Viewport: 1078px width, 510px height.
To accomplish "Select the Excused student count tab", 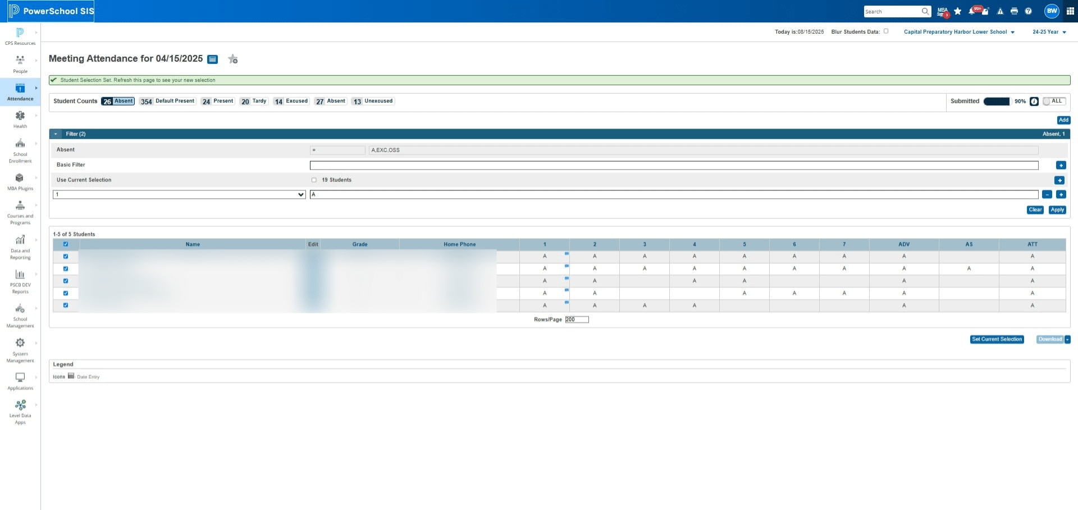I will (x=291, y=101).
